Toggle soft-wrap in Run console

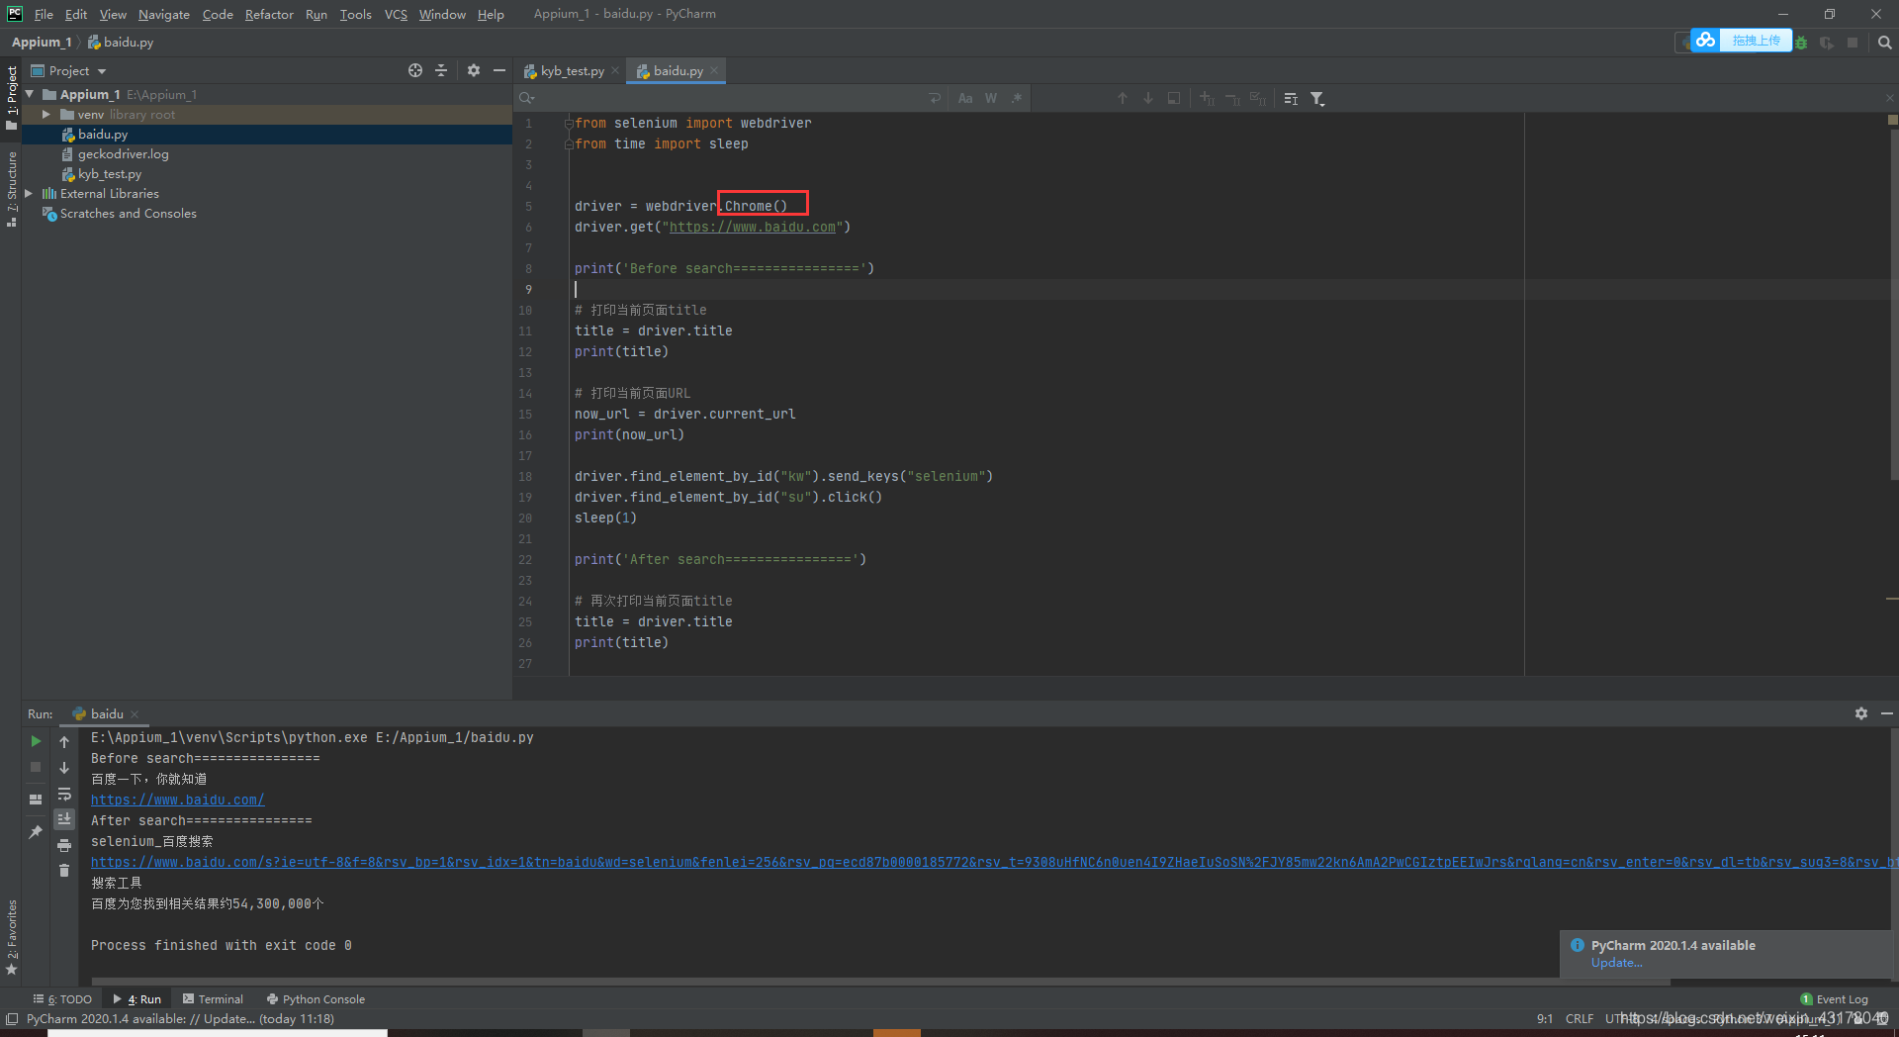64,794
